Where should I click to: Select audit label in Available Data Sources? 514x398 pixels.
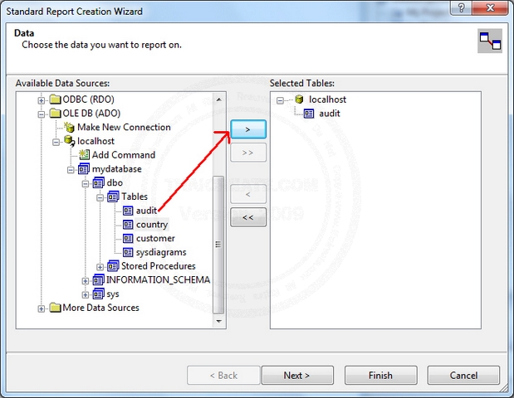pos(146,211)
